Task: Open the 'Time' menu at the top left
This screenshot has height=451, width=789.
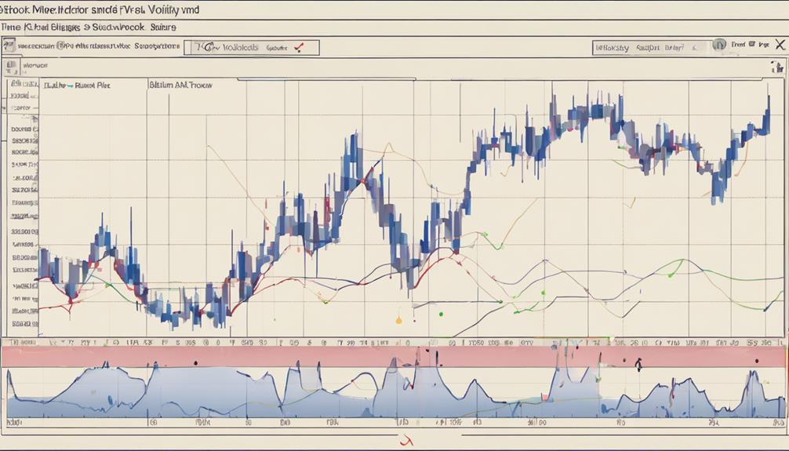Action: [x=10, y=27]
